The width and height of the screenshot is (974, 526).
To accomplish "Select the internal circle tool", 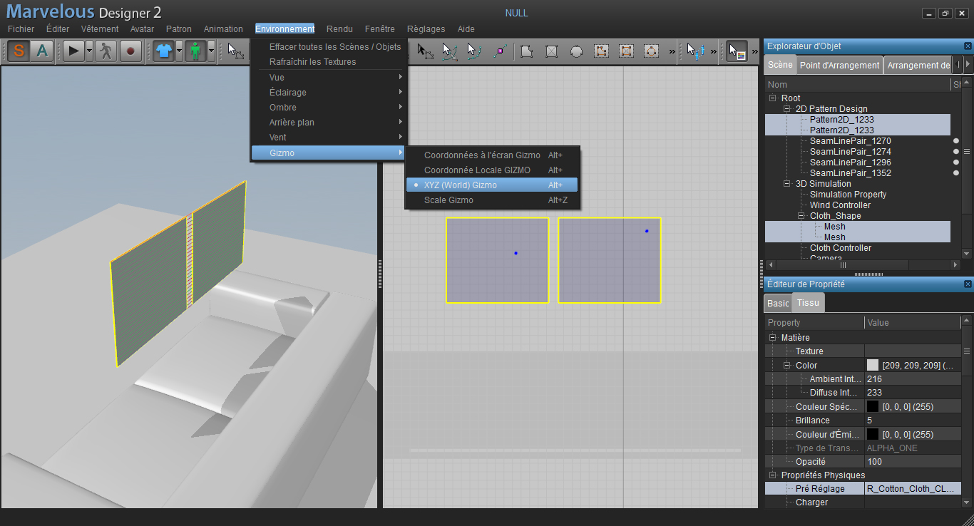I will click(651, 51).
